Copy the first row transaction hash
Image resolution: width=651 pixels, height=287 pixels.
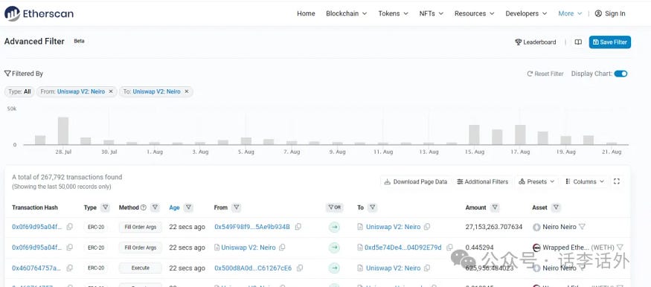pos(70,227)
